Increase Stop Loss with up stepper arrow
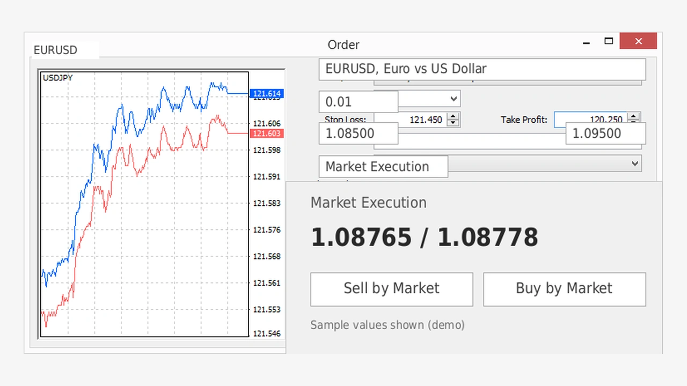 point(454,116)
